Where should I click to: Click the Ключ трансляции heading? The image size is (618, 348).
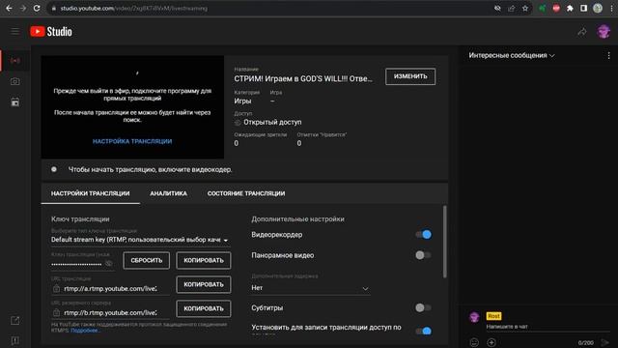[80, 219]
